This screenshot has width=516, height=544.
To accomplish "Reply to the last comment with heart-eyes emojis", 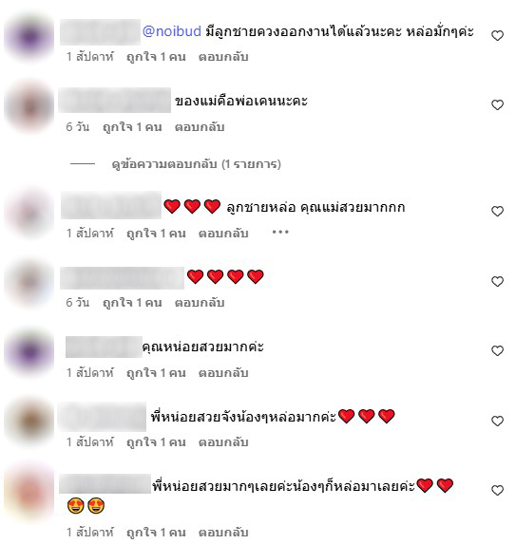I will (223, 533).
